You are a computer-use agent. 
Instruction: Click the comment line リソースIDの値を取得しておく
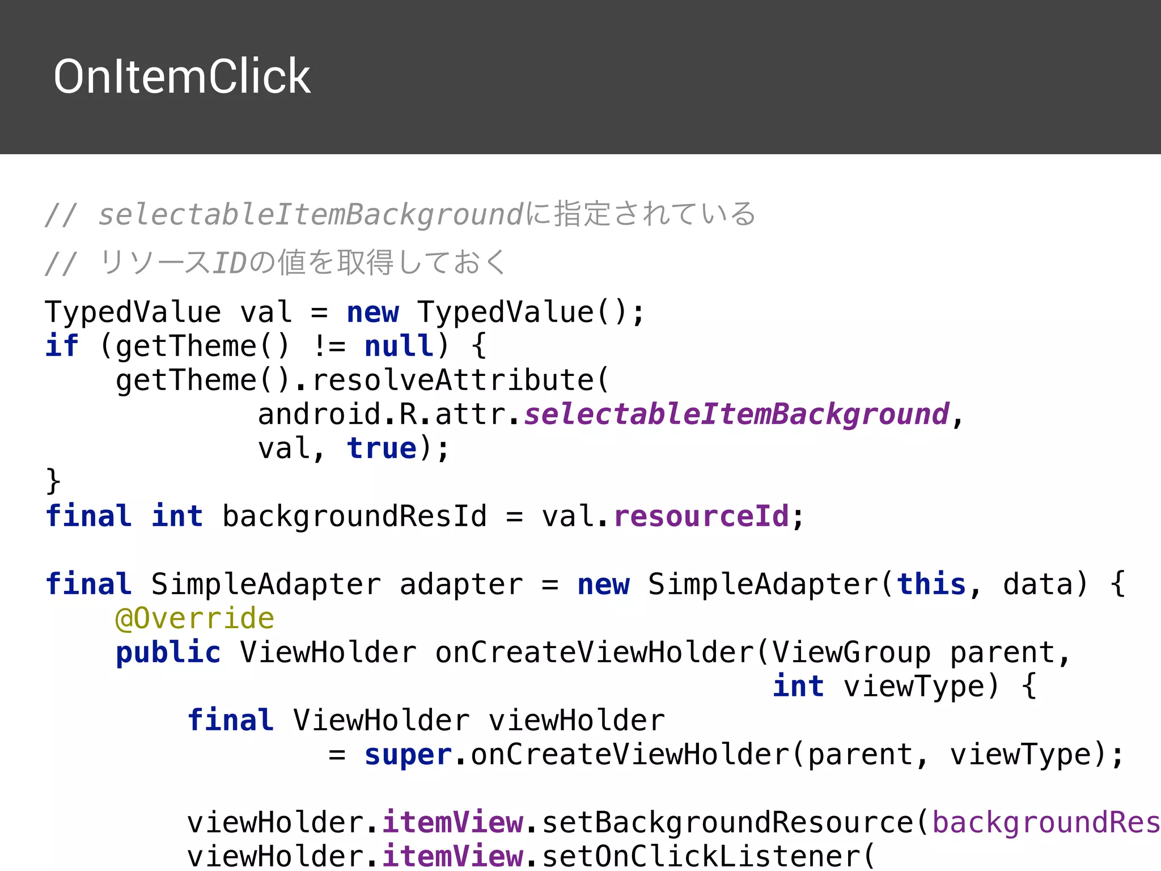(276, 263)
